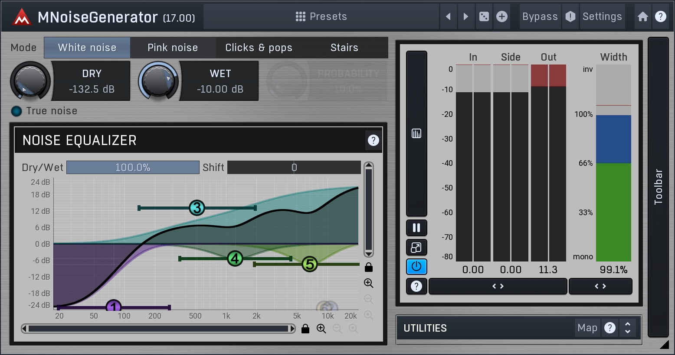Toggle the Bypass button
Viewport: 675px width, 355px height.
click(540, 16)
